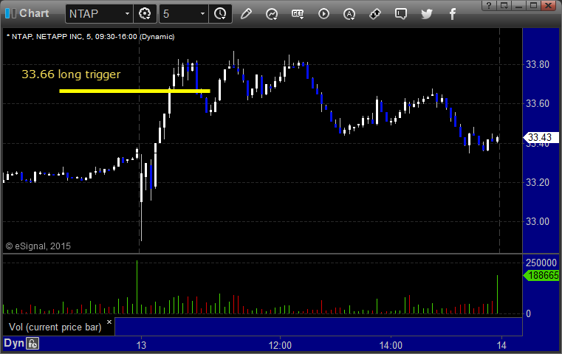Click the 33.80 price axis label
The height and width of the screenshot is (354, 562).
538,64
